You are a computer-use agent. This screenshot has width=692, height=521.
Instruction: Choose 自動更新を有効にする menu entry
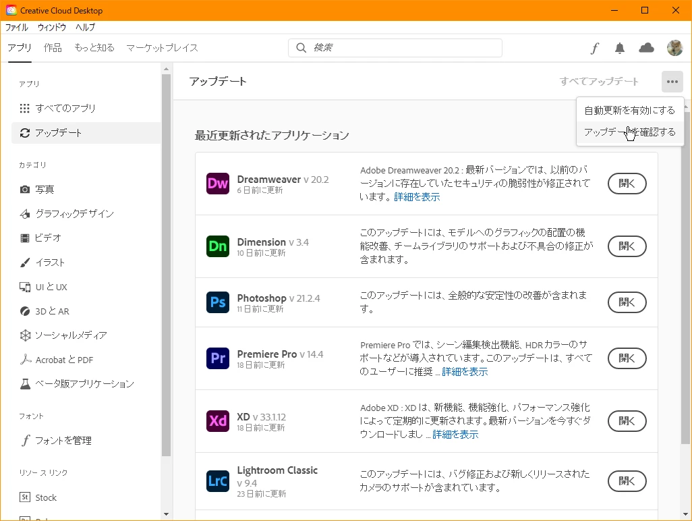[630, 111]
